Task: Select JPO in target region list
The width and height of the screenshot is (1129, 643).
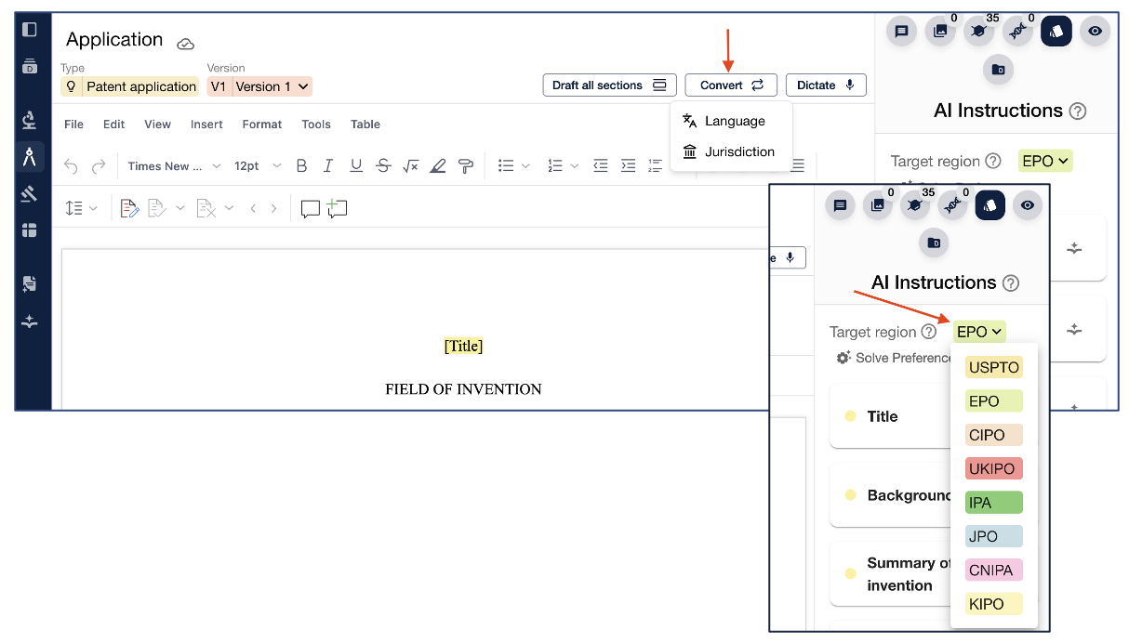Action: [x=994, y=536]
